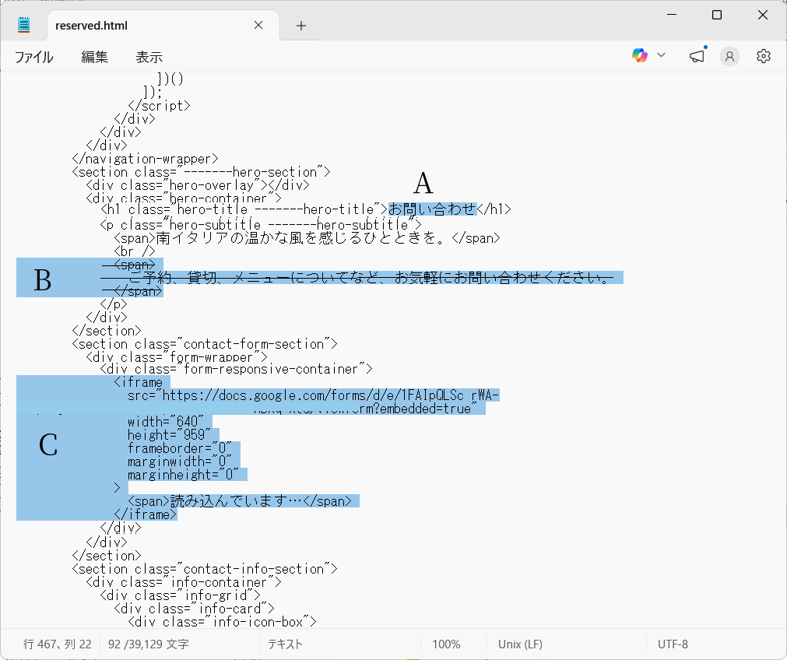Click the megaphone announcements icon

point(697,56)
